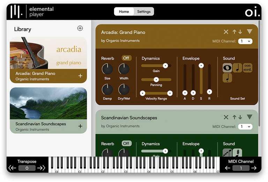Play the C3 key on keyboard
This screenshot has width=268, height=182.
[x=126, y=169]
